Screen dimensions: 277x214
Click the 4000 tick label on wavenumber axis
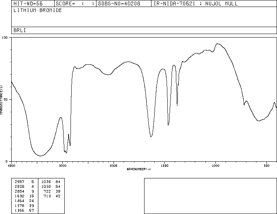(x=12, y=166)
